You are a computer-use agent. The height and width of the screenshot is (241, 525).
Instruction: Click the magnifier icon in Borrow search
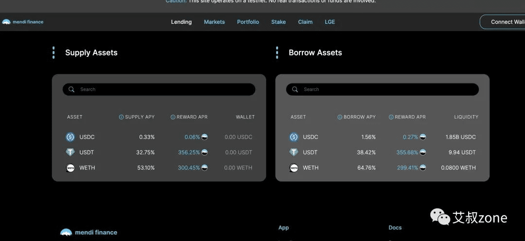point(295,89)
